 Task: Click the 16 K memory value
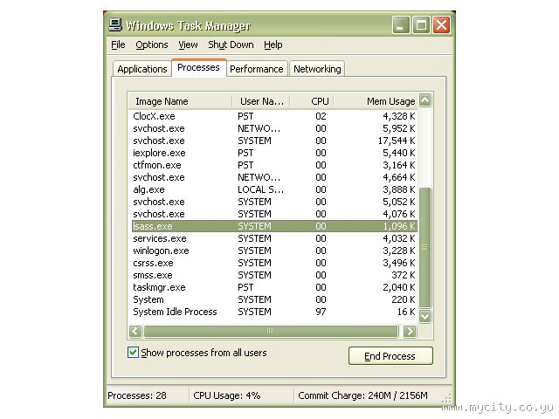406,312
